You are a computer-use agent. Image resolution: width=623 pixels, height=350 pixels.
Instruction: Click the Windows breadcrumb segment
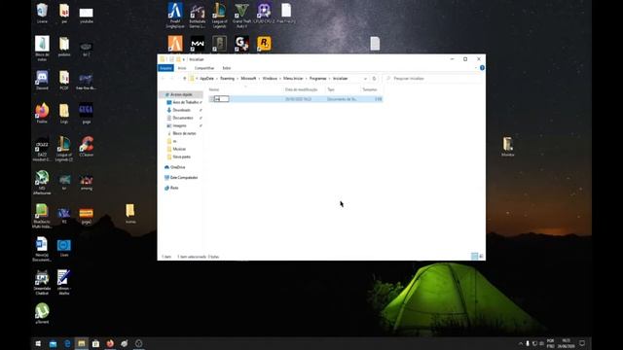pos(270,79)
